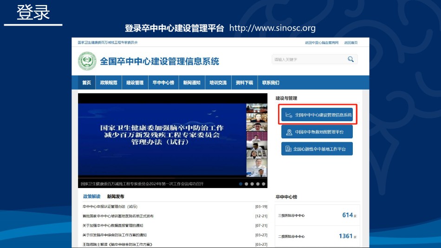Click the 二级医院卒中中心 count row
The width and height of the screenshot is (441, 248).
pyautogui.click(x=317, y=236)
